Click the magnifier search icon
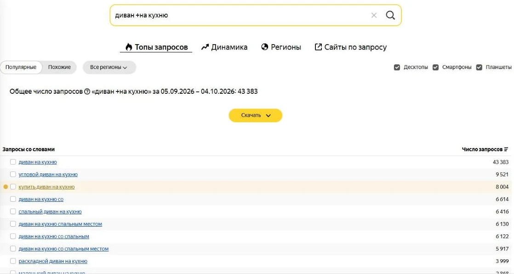This screenshot has width=514, height=274. pyautogui.click(x=390, y=15)
